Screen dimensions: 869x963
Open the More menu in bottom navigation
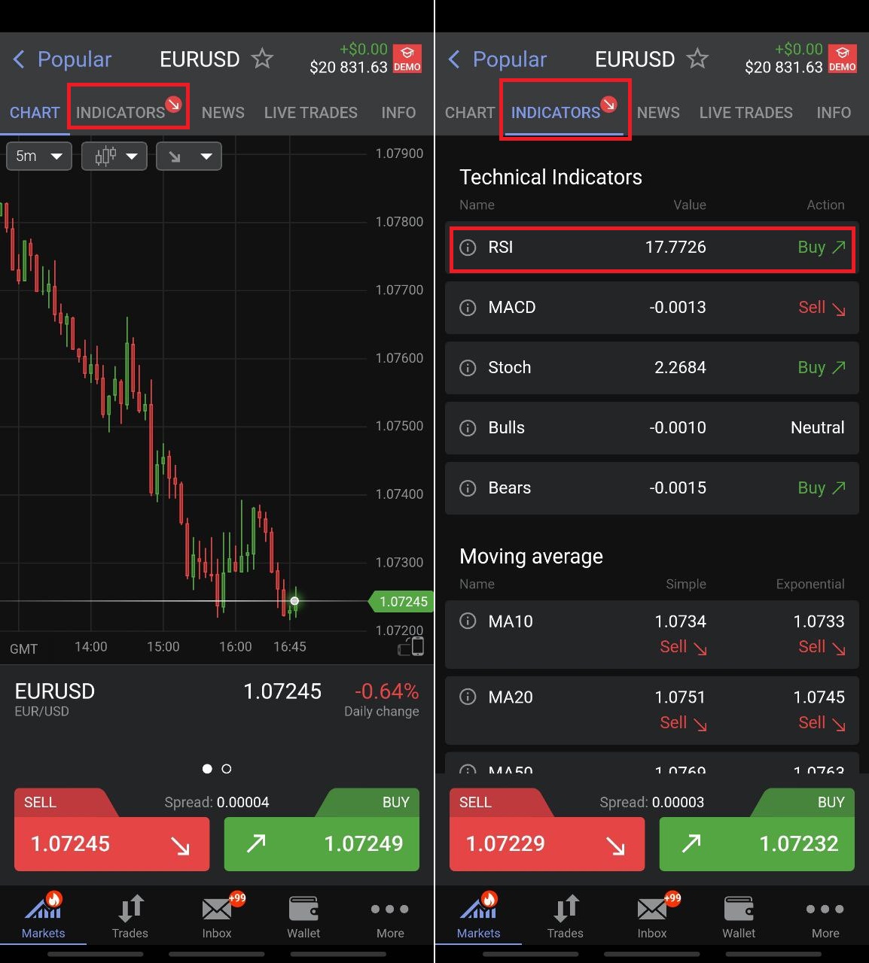pyautogui.click(x=389, y=914)
